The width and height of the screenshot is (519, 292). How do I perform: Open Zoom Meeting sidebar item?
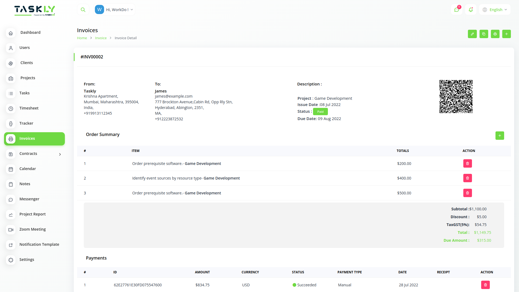click(32, 229)
